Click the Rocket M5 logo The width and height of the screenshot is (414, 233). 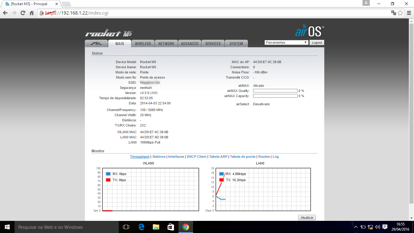click(x=109, y=33)
